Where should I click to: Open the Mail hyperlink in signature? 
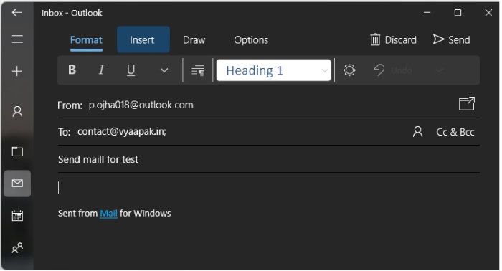click(108, 214)
